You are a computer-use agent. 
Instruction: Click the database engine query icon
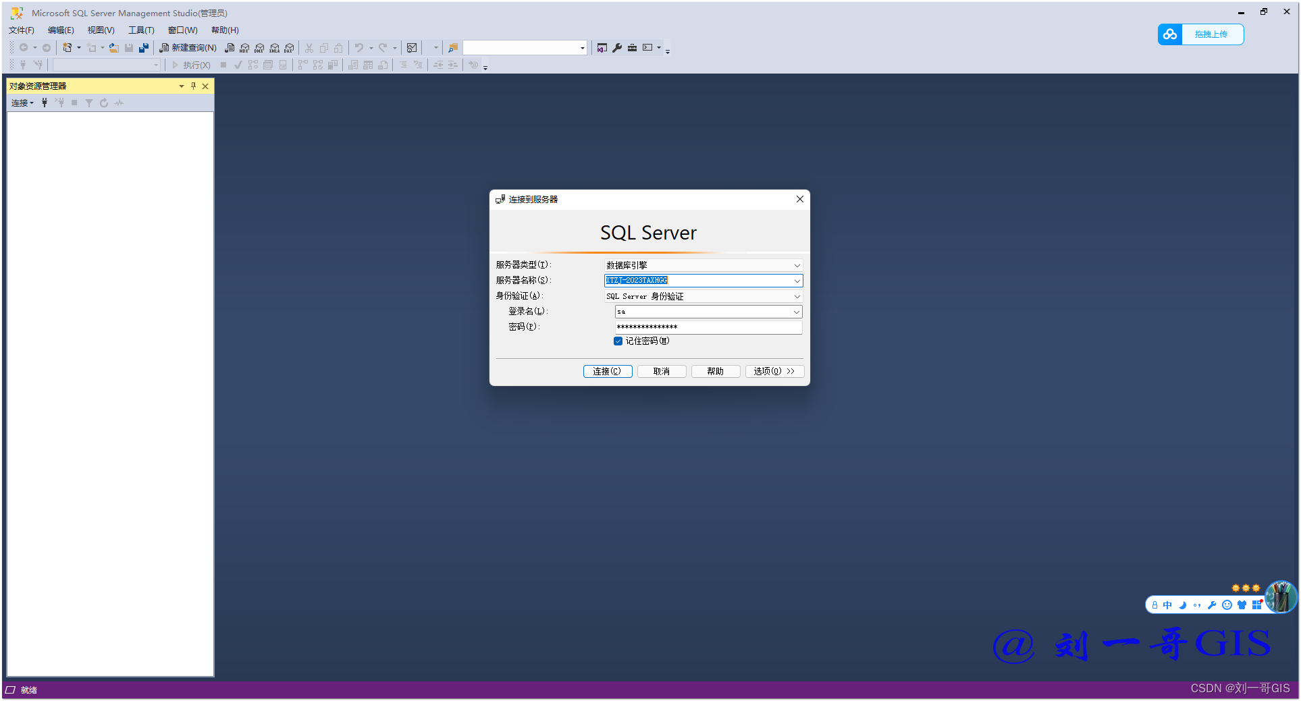point(230,48)
